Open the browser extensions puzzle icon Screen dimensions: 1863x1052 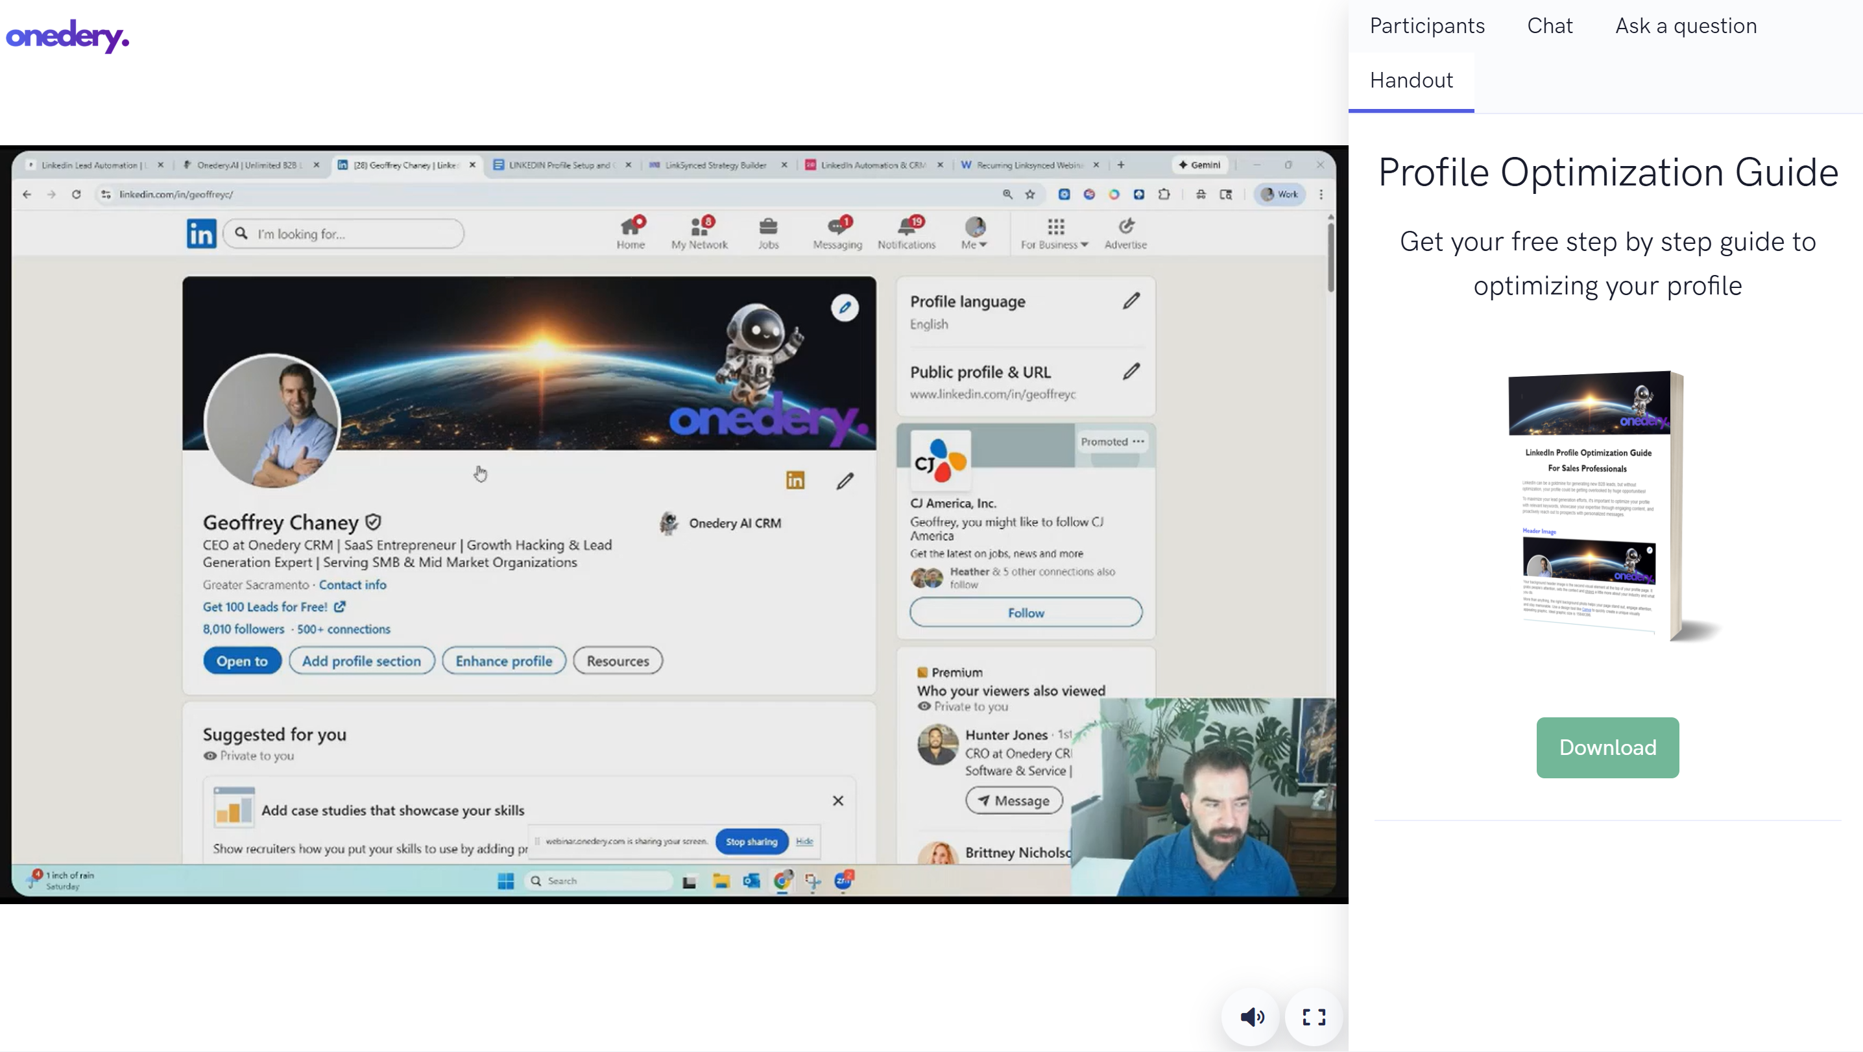tap(1164, 194)
